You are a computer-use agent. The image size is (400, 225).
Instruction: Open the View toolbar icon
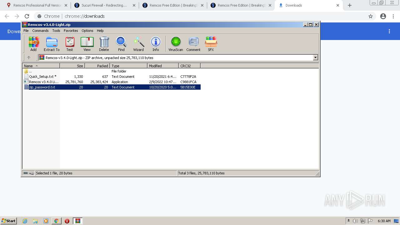coord(87,44)
